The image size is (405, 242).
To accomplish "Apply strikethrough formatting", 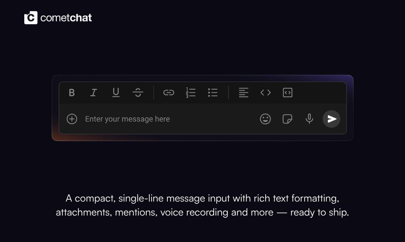I will click(138, 93).
